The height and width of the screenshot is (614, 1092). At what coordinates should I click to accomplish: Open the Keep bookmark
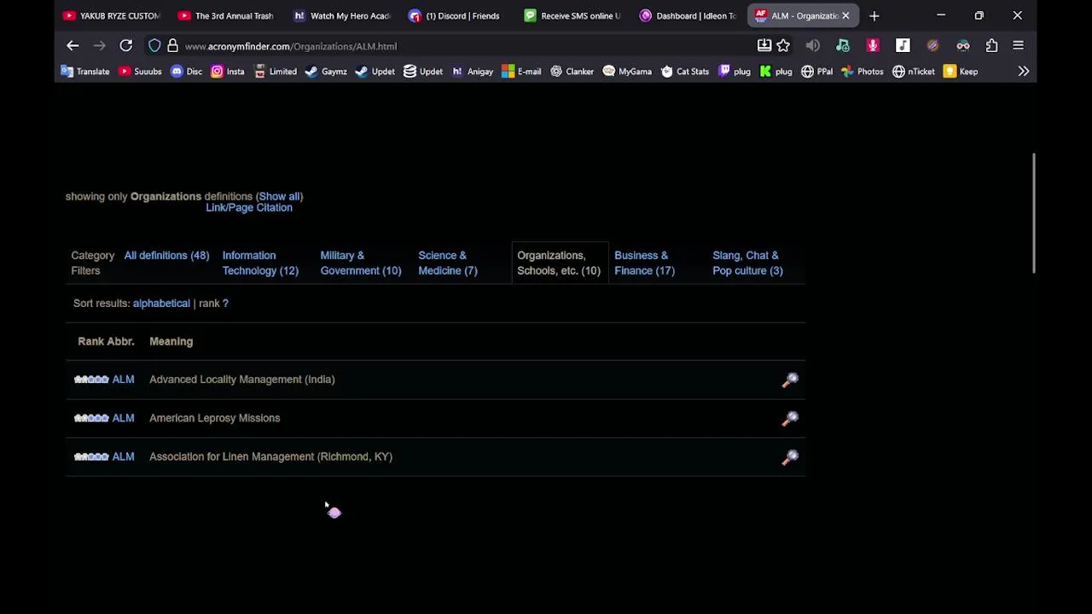[x=961, y=72]
